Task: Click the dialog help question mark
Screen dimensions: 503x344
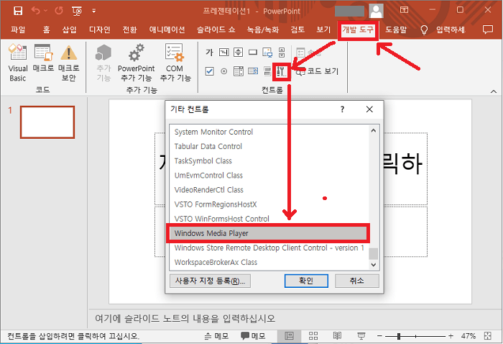Action: [342, 109]
